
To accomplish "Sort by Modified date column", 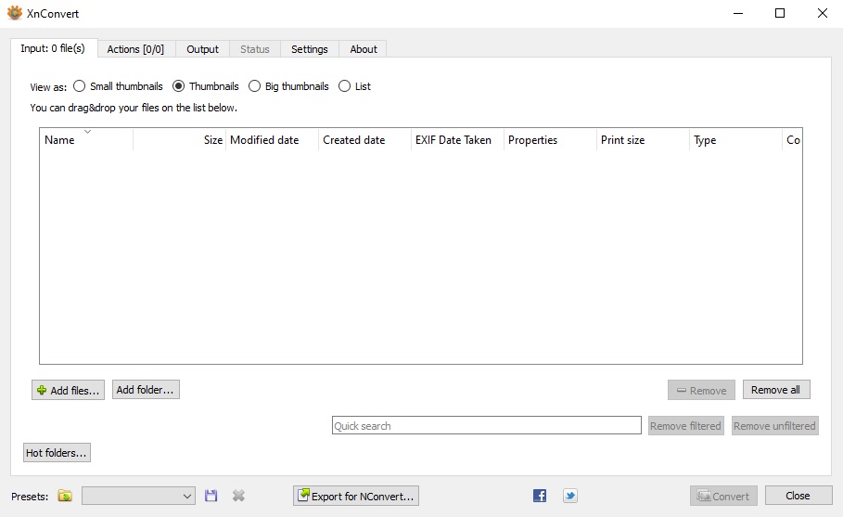I will (x=272, y=140).
